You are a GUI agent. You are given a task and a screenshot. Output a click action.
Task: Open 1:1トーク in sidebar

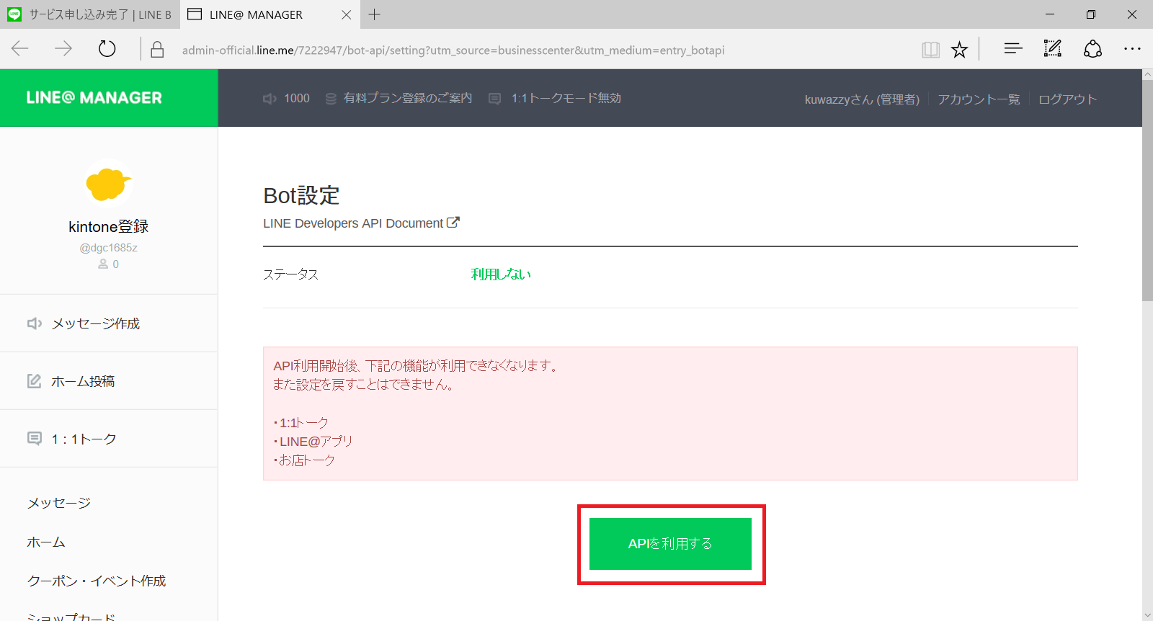tap(109, 439)
